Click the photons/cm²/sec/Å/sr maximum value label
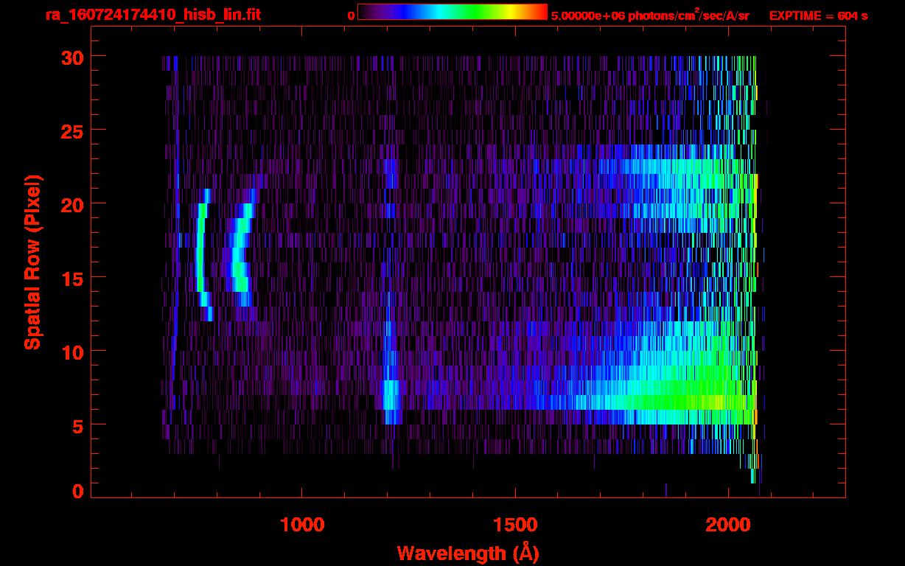905x566 pixels. click(x=650, y=15)
